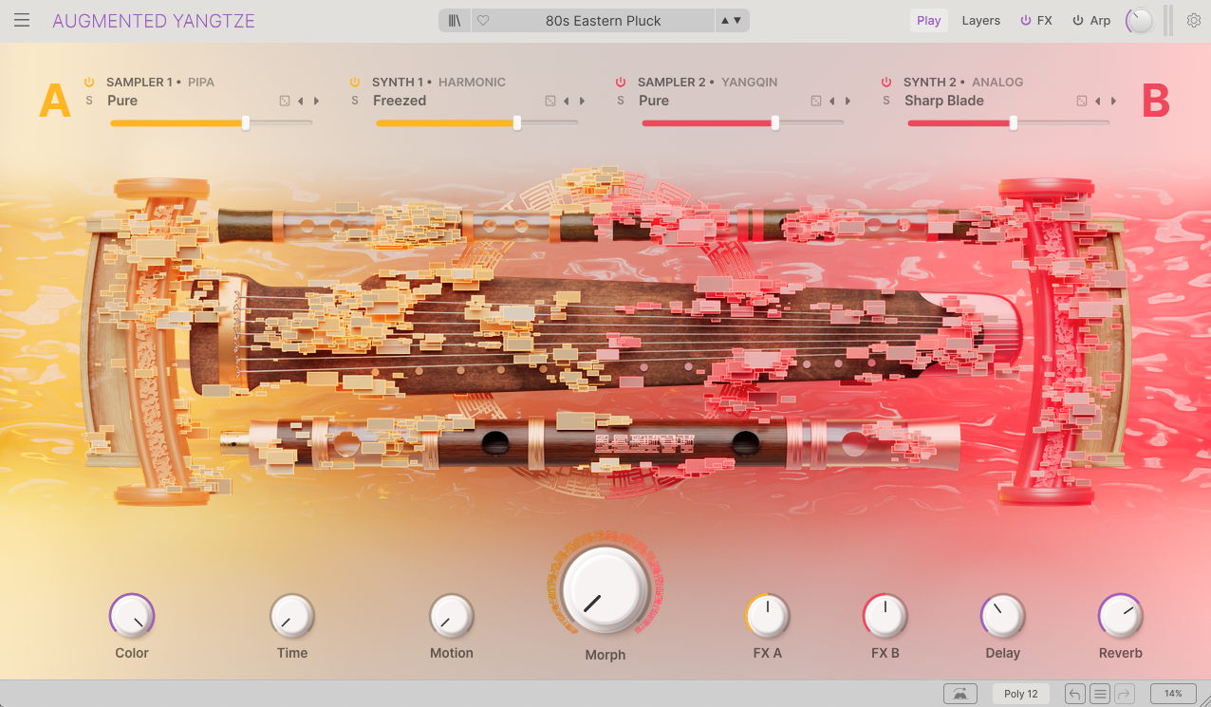Image resolution: width=1211 pixels, height=707 pixels.
Task: Click the 14% CPU meter button
Action: [x=1173, y=694]
